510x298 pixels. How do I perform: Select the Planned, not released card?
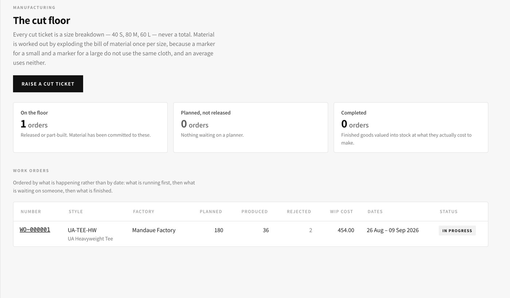251,128
